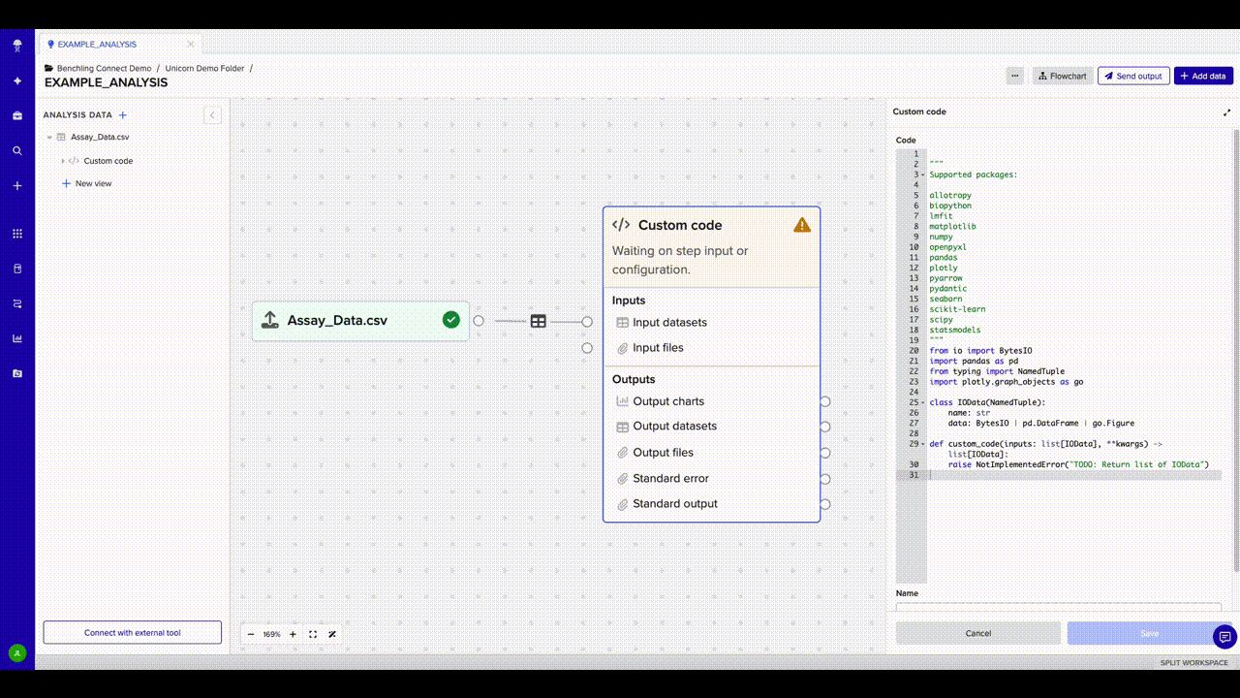Cancel the custom code edits
Viewport: 1240px width, 698px height.
(978, 633)
